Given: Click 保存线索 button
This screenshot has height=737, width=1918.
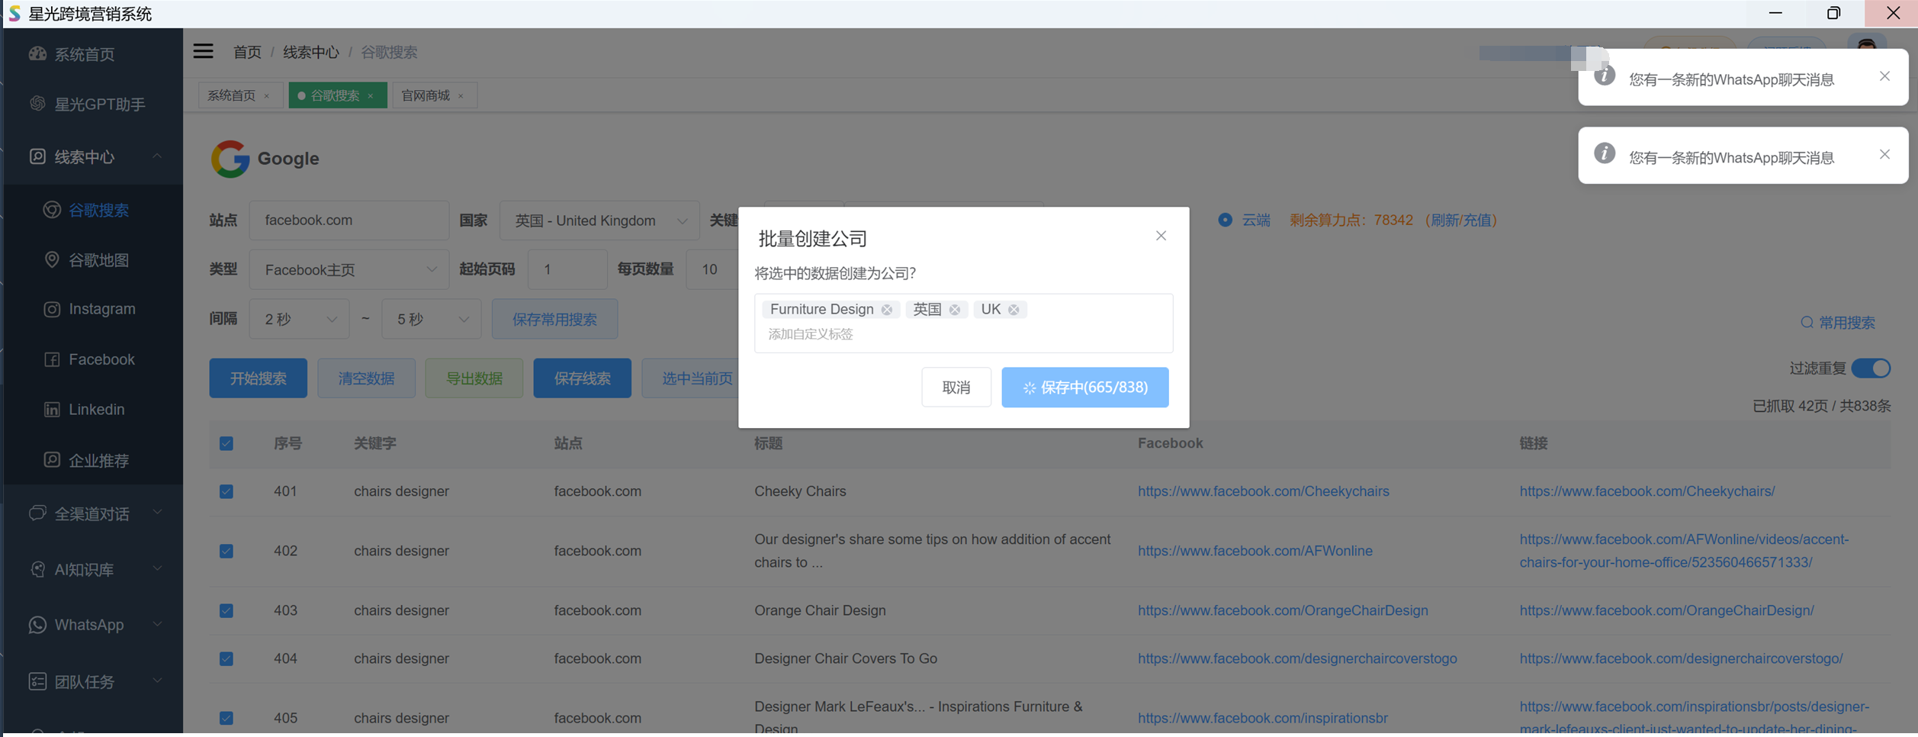Looking at the screenshot, I should 582,378.
